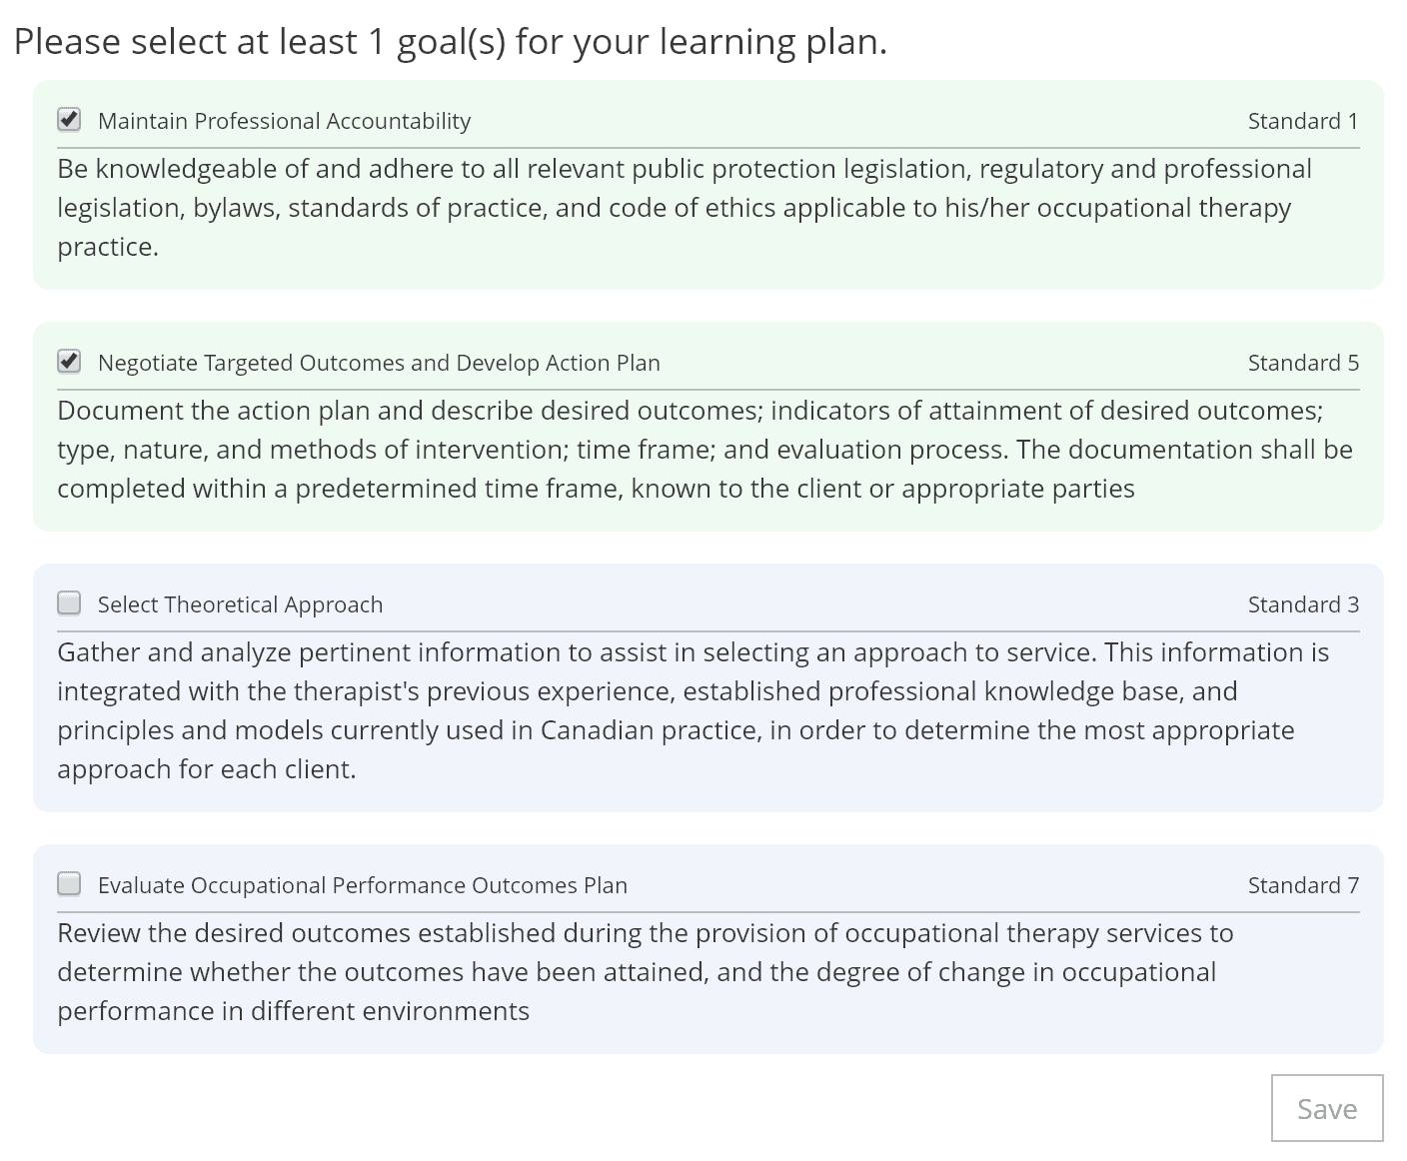The image size is (1407, 1161).
Task: Click the description about public protection legislation
Action: (x=685, y=208)
